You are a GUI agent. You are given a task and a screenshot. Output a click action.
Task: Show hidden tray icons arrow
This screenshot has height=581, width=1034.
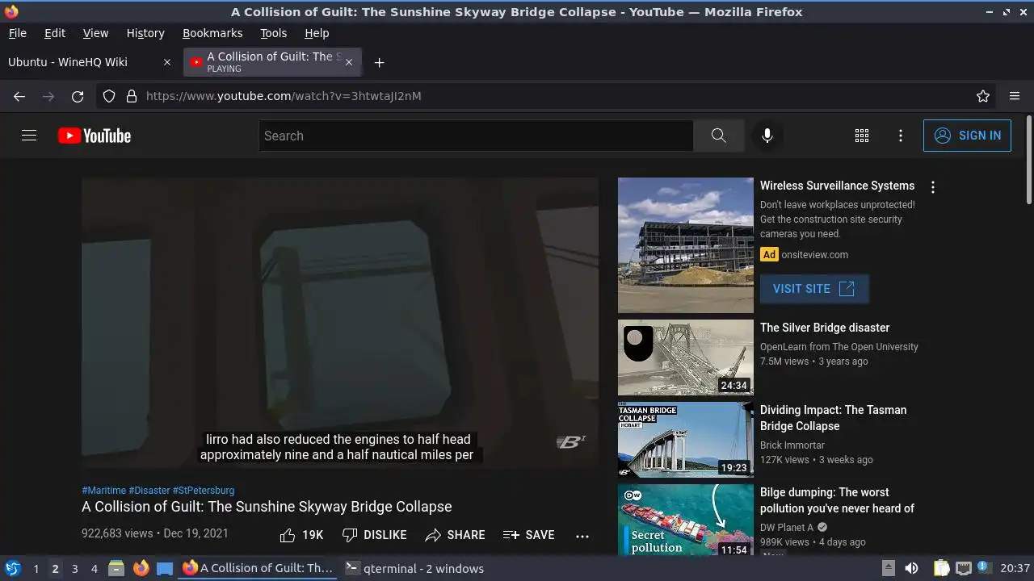point(888,568)
